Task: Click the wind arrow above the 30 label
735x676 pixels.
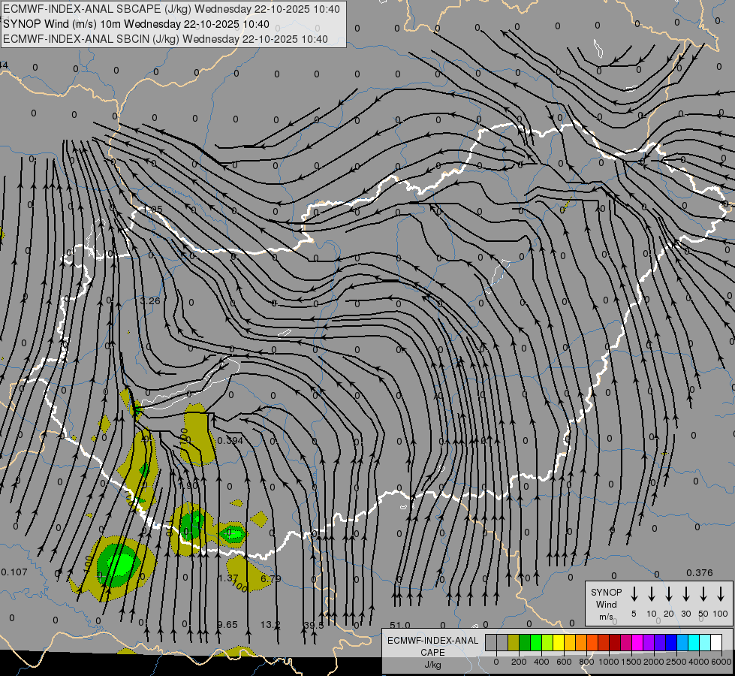Action: pos(685,594)
